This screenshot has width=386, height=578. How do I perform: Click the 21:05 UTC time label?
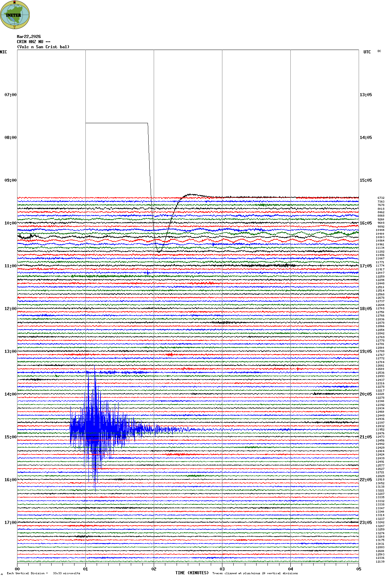[366, 437]
